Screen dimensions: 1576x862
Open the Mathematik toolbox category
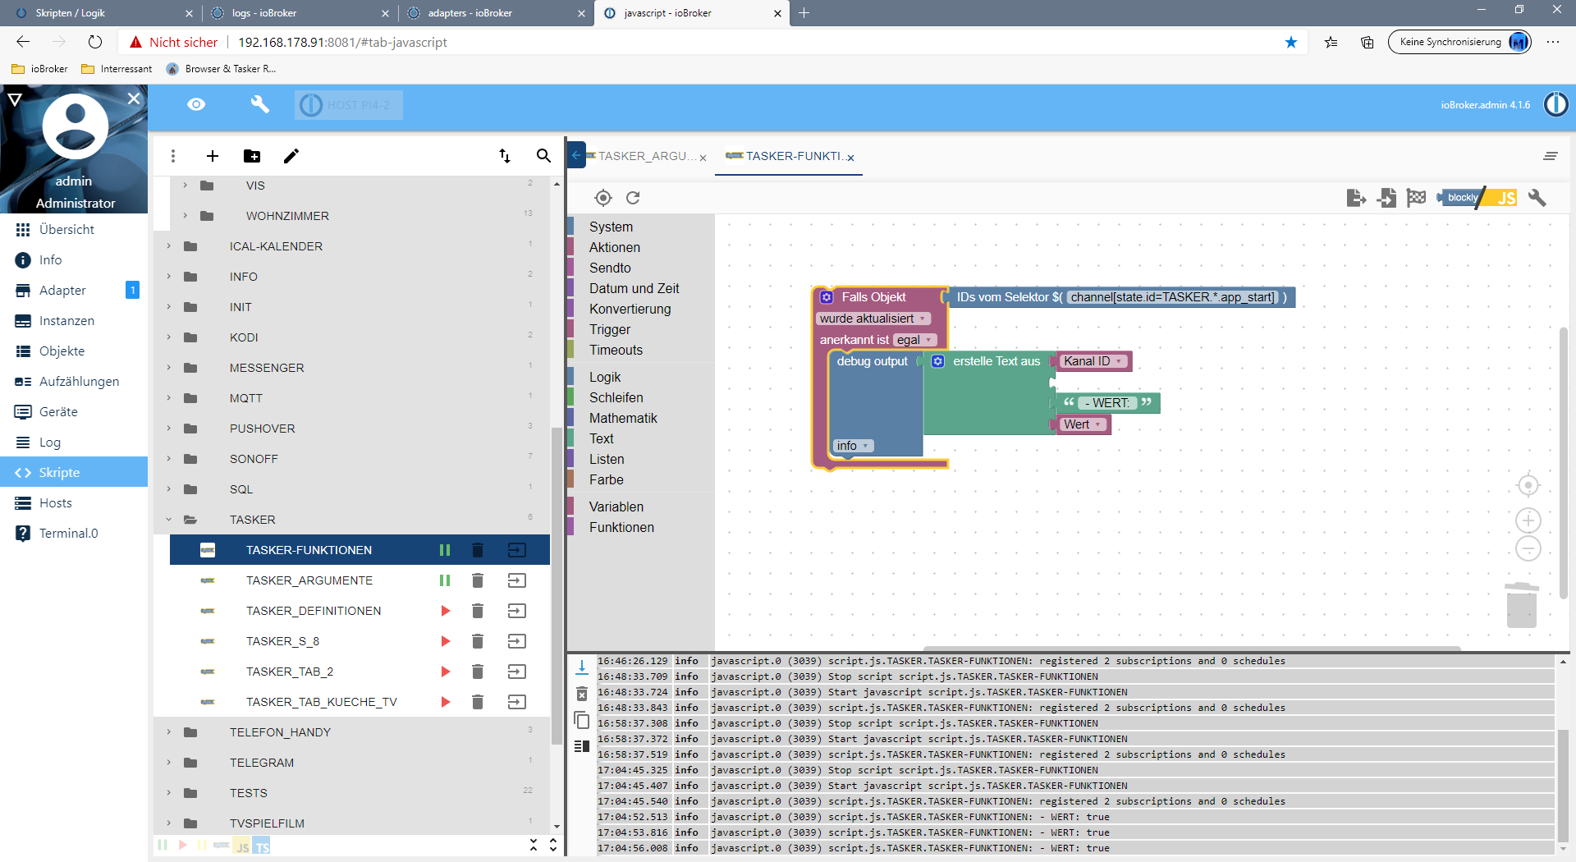623,418
